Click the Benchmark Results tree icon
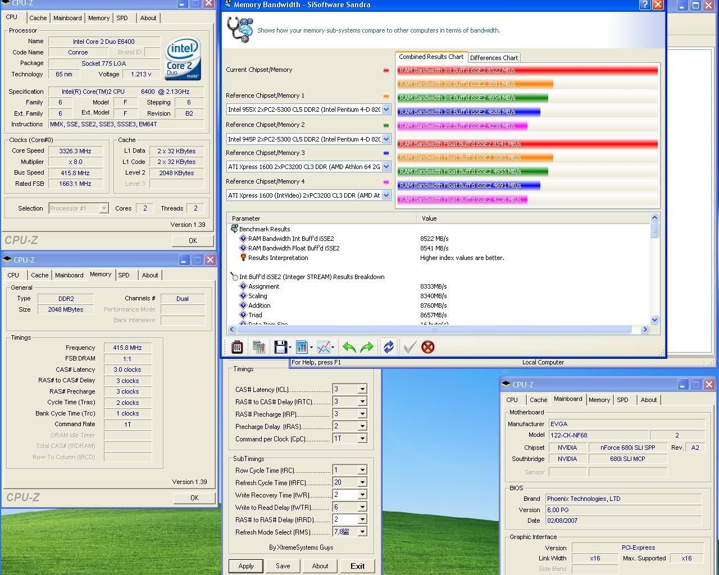 234,229
